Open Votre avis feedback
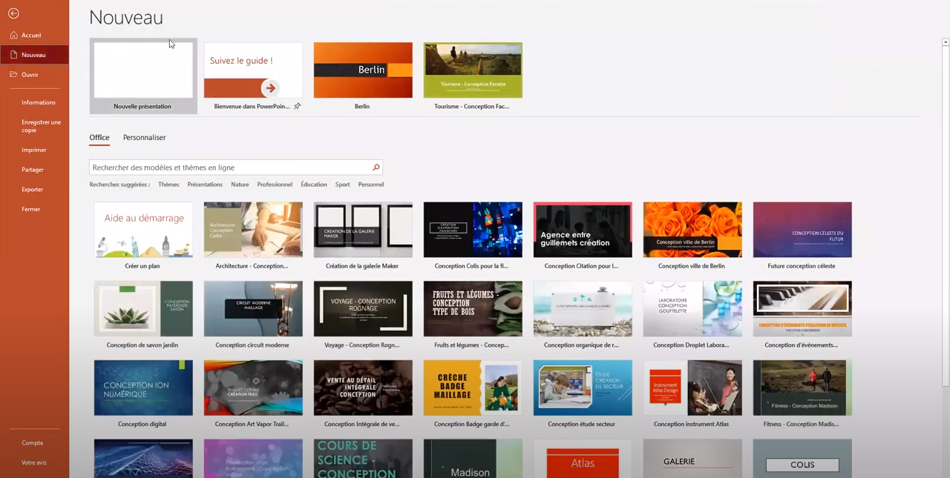The width and height of the screenshot is (950, 478). point(34,462)
